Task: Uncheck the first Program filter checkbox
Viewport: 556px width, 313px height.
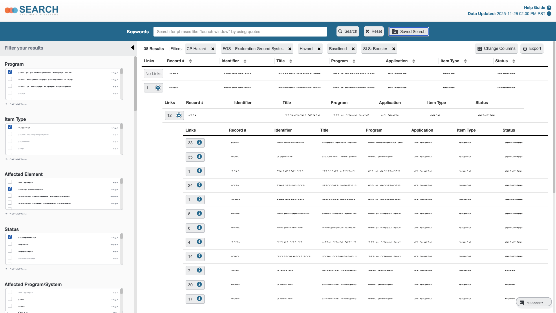Action: 10,72
